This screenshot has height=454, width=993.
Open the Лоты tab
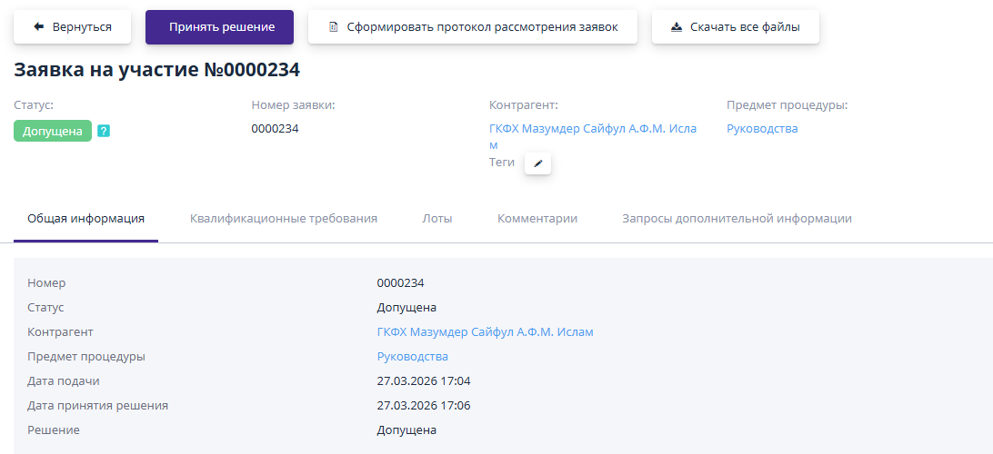437,219
